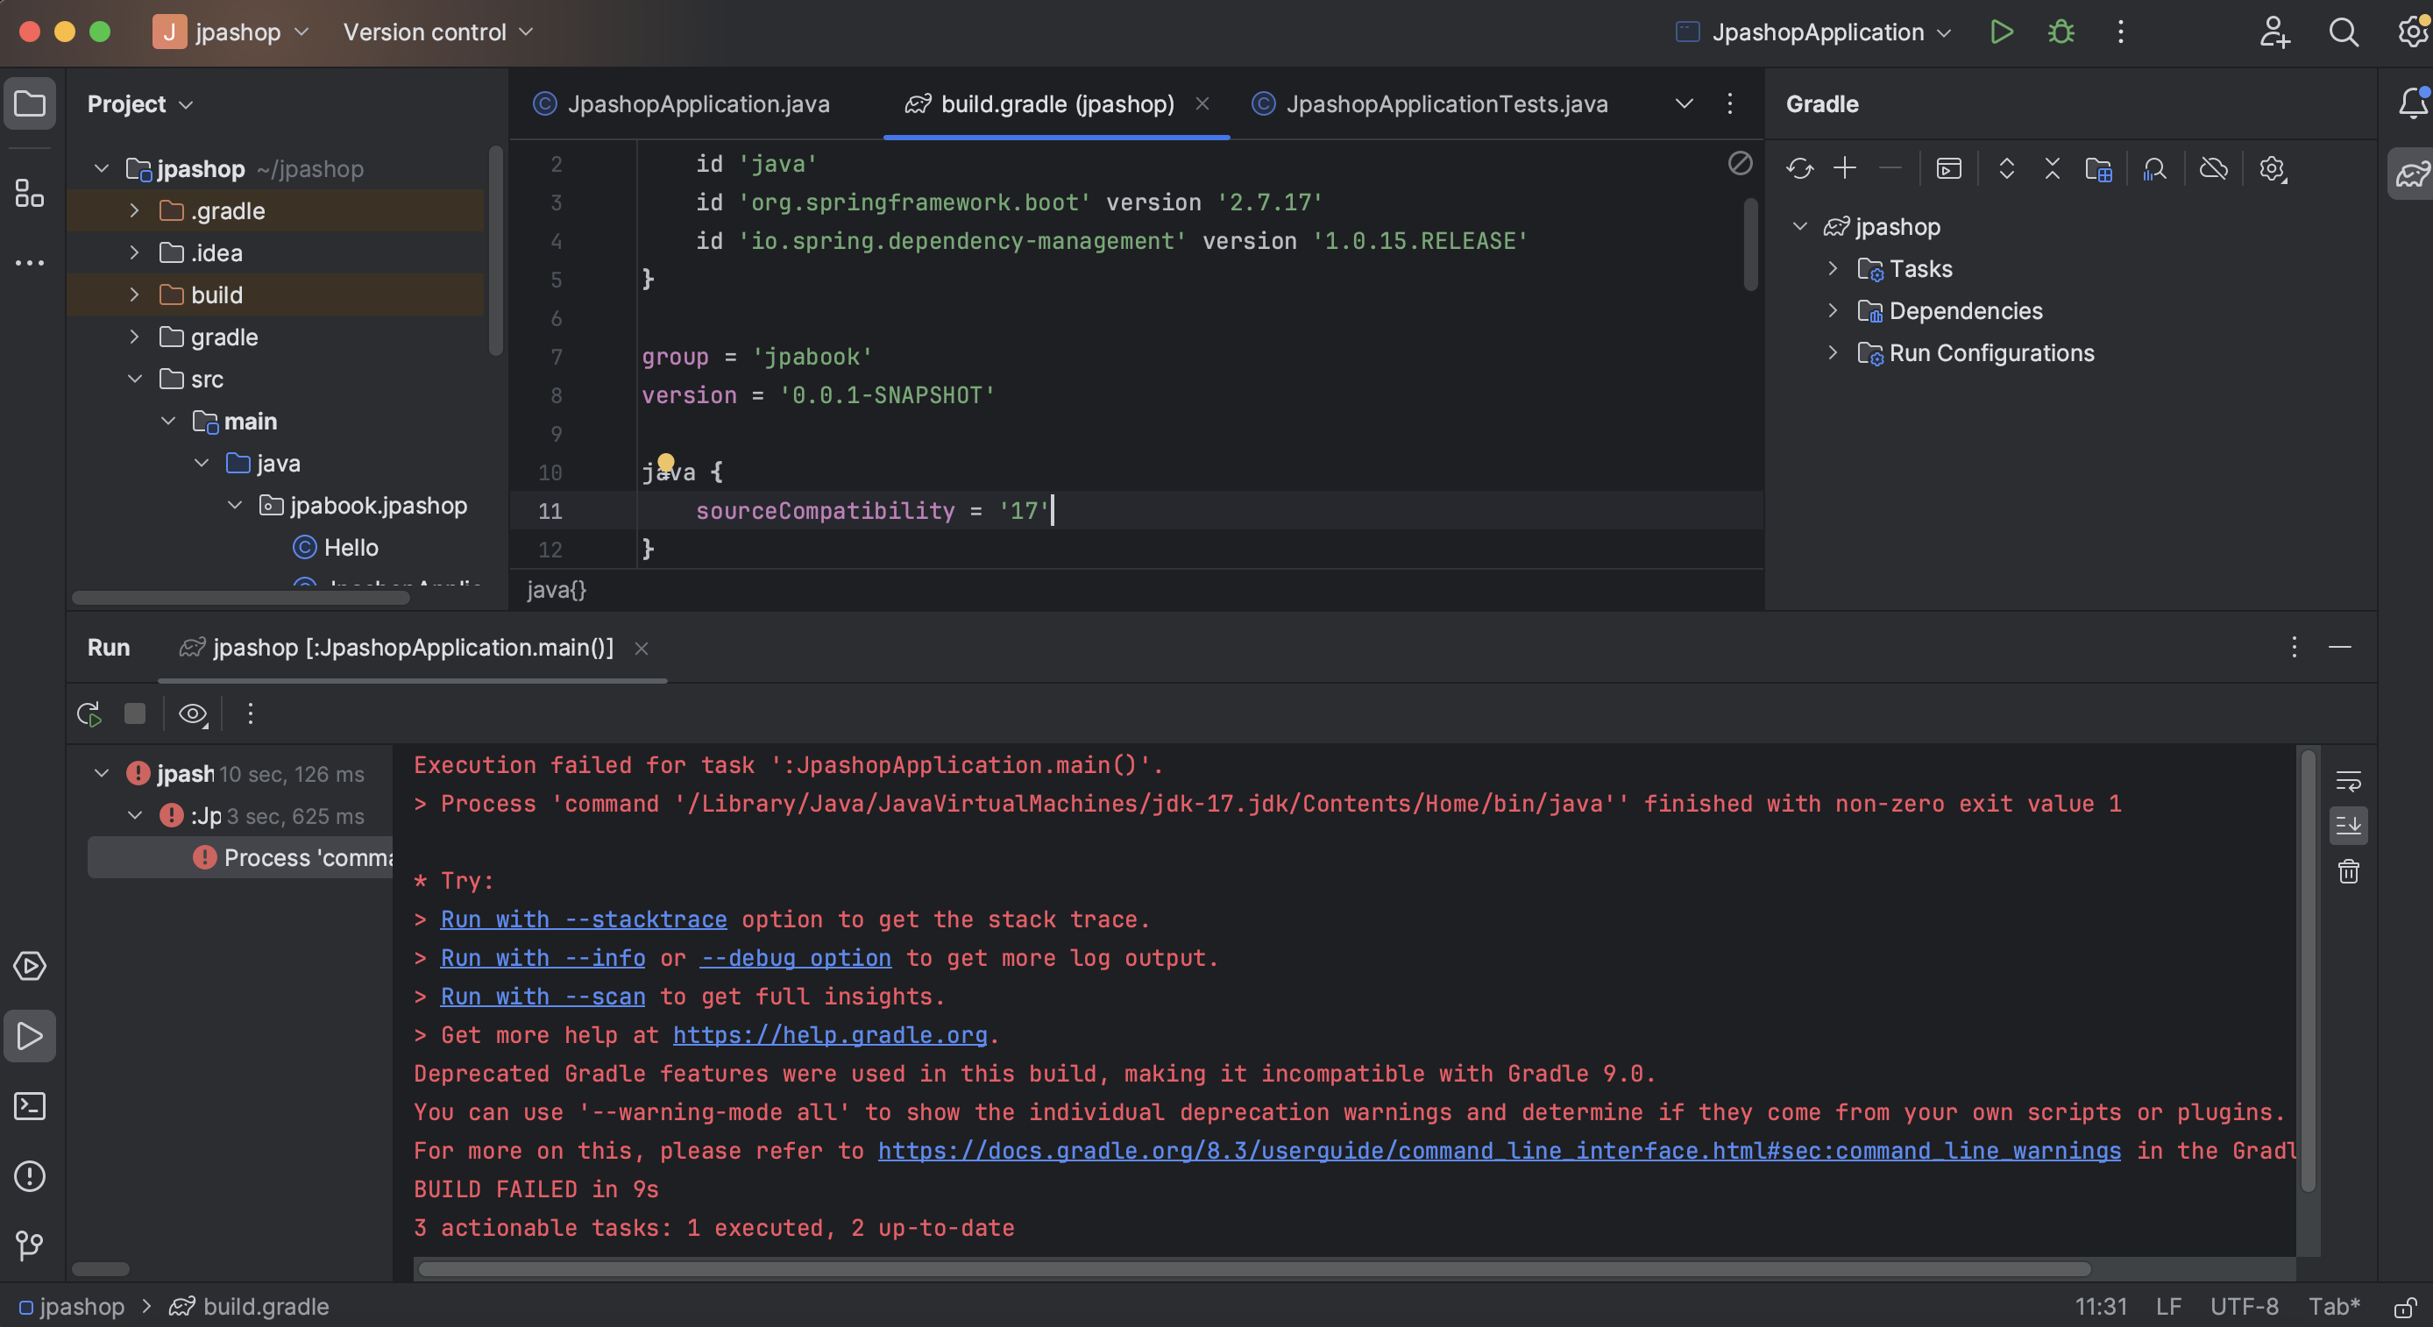
Task: Select the Hello class in Project tree
Action: pyautogui.click(x=351, y=548)
